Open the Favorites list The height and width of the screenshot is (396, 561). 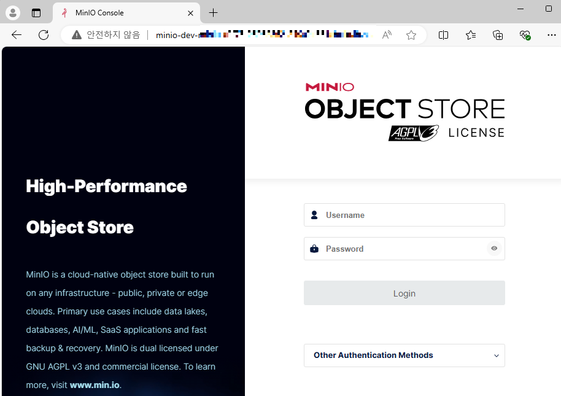click(471, 35)
